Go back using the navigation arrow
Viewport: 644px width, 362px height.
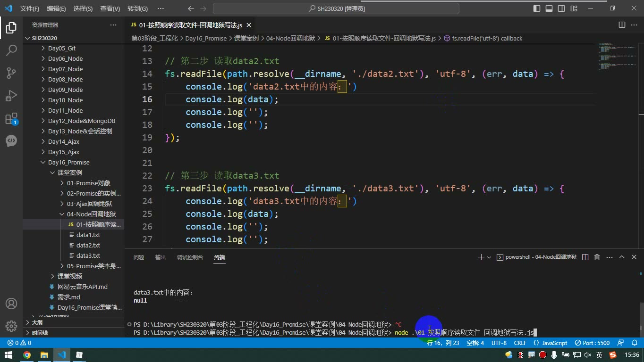tap(191, 8)
